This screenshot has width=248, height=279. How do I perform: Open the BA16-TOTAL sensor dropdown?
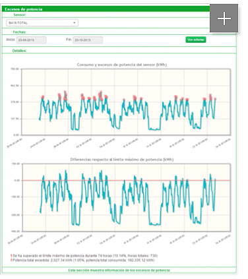tap(42, 23)
